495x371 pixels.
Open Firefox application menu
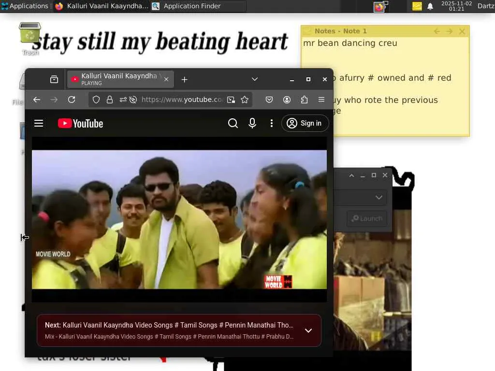321,100
